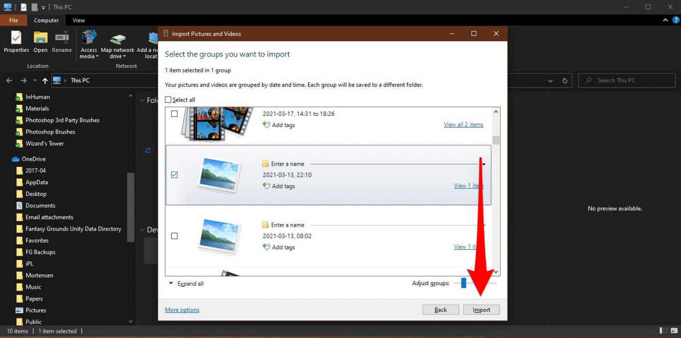Open the 2017-04 folder in sidebar
Image resolution: width=681 pixels, height=338 pixels.
(36, 171)
